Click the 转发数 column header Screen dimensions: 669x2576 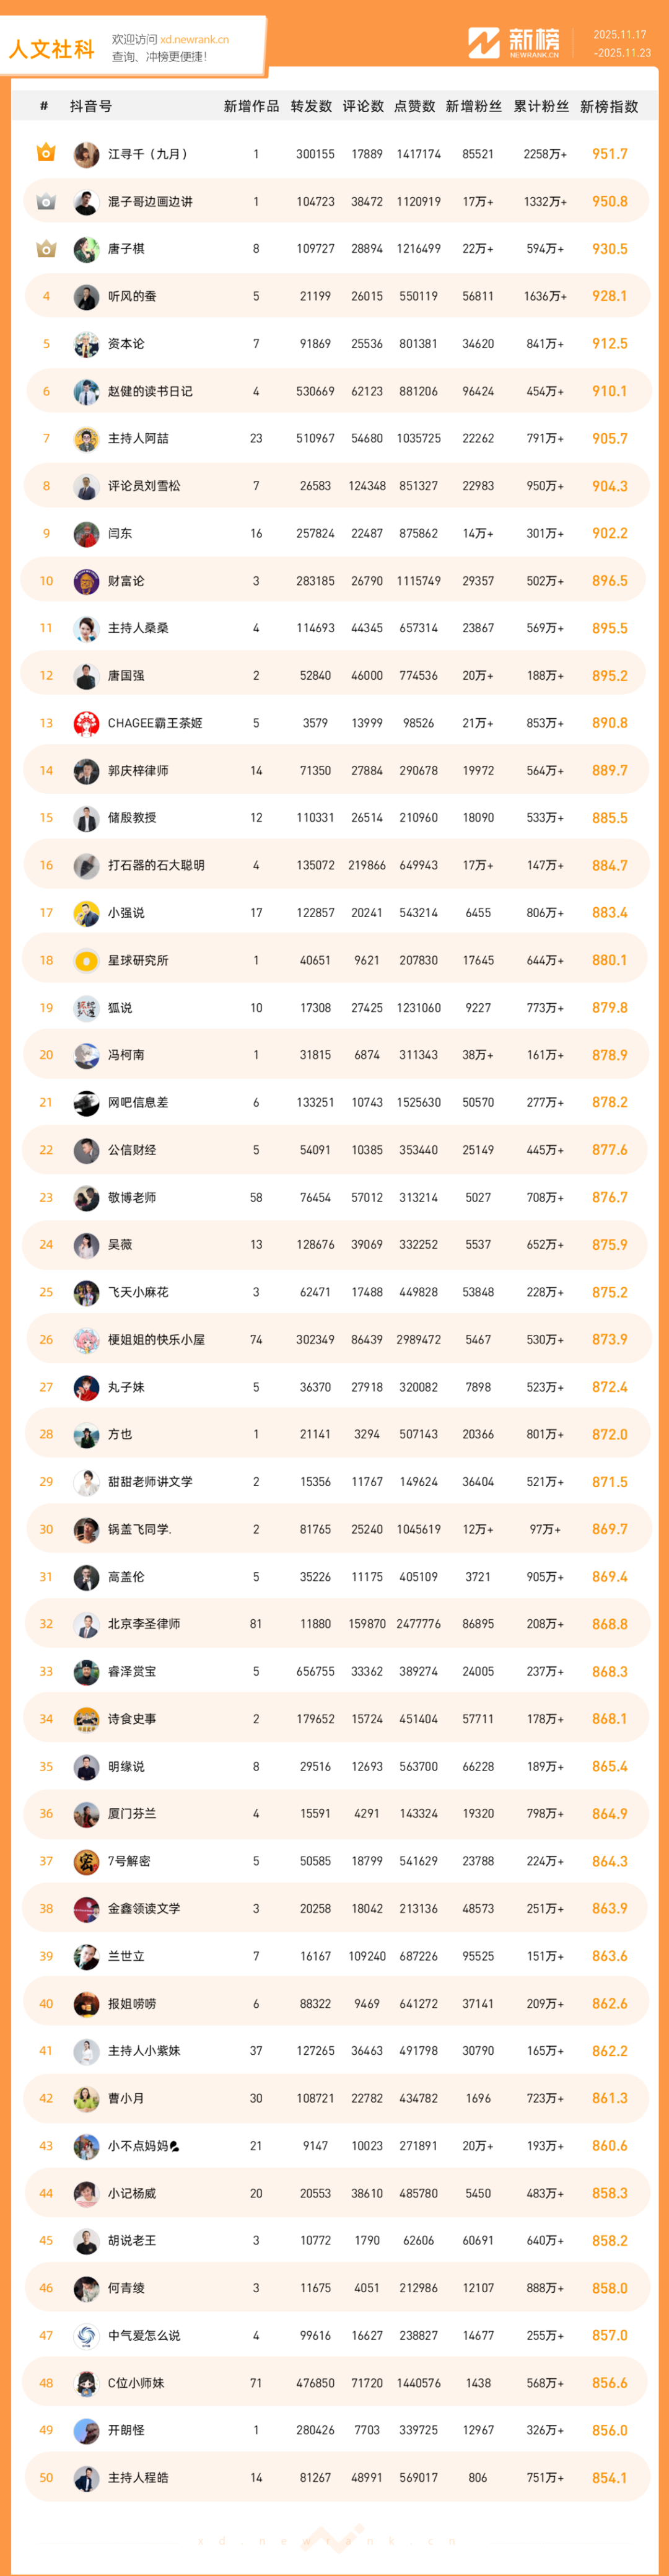click(311, 106)
